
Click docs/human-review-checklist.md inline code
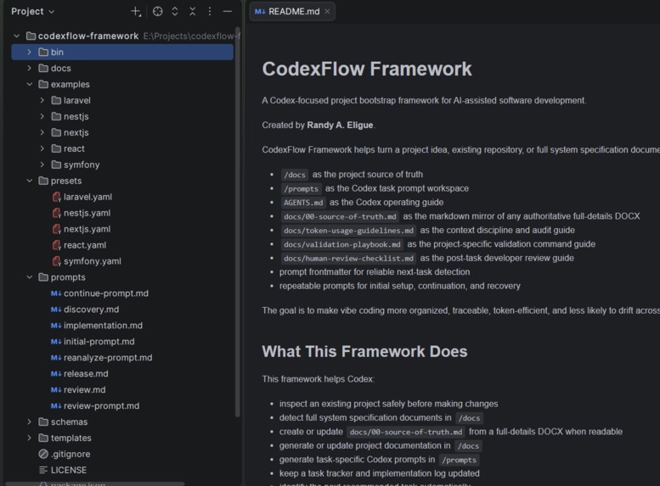348,258
